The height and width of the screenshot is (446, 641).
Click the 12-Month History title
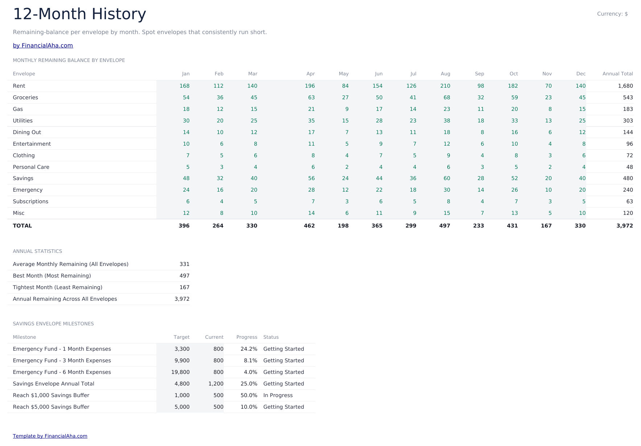click(x=79, y=14)
